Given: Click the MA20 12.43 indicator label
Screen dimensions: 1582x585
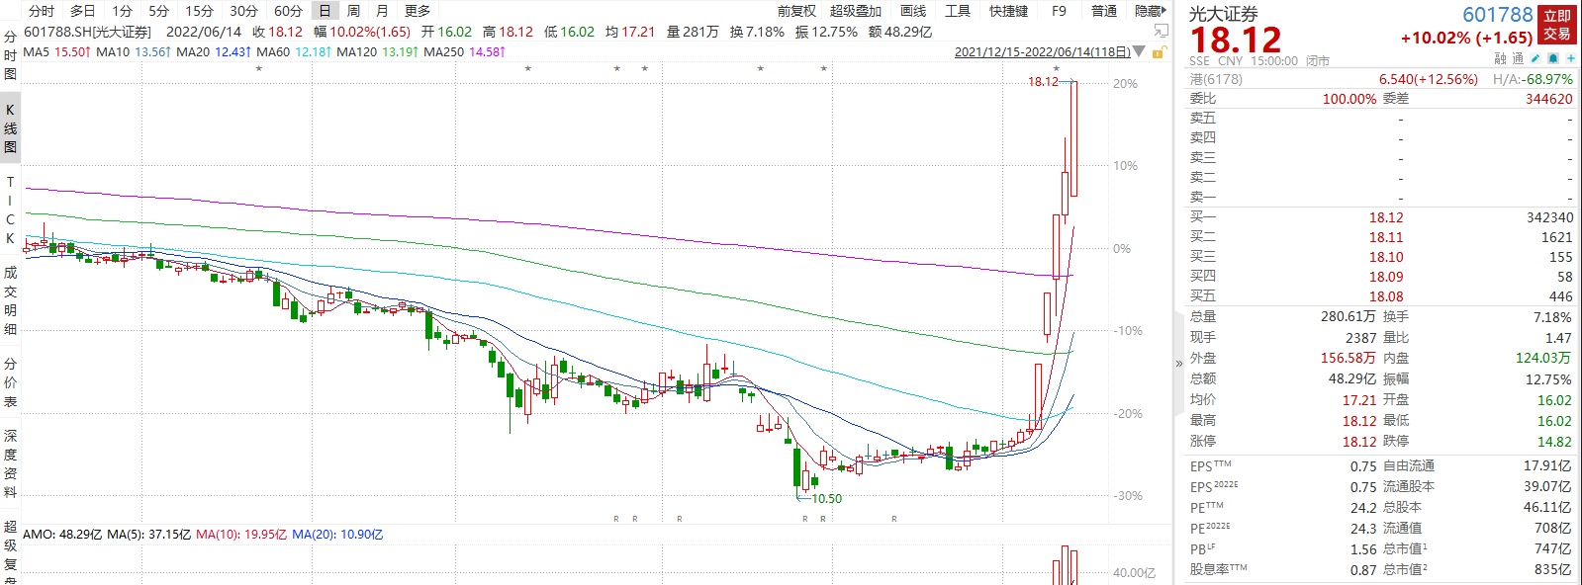Looking at the screenshot, I should 213,51.
